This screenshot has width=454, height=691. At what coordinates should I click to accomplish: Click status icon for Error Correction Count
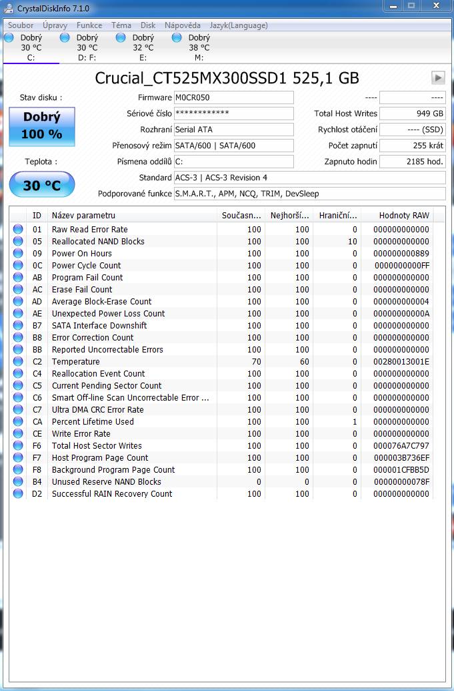[18, 337]
